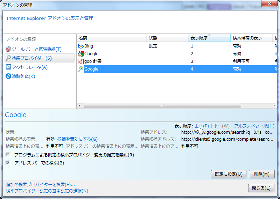Sort by 表示順序 column header
This screenshot has width=280, height=199.
[x=209, y=38]
